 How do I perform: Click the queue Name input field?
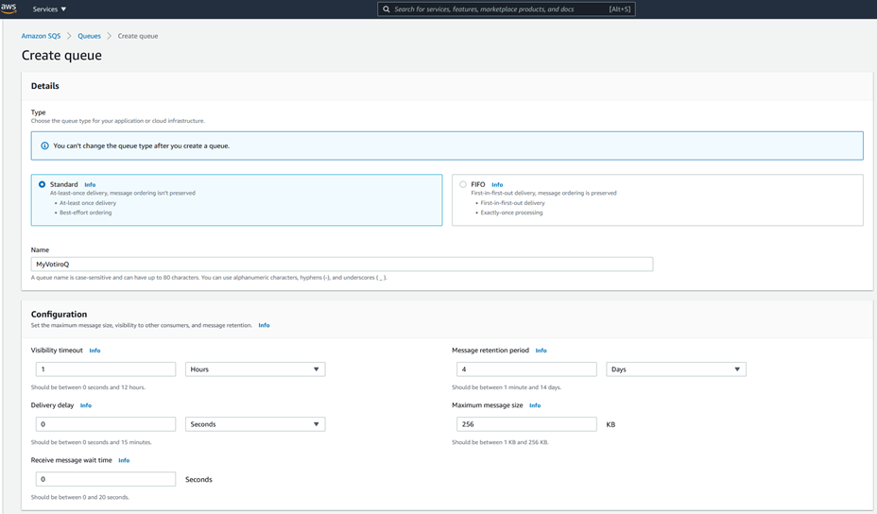(x=342, y=264)
